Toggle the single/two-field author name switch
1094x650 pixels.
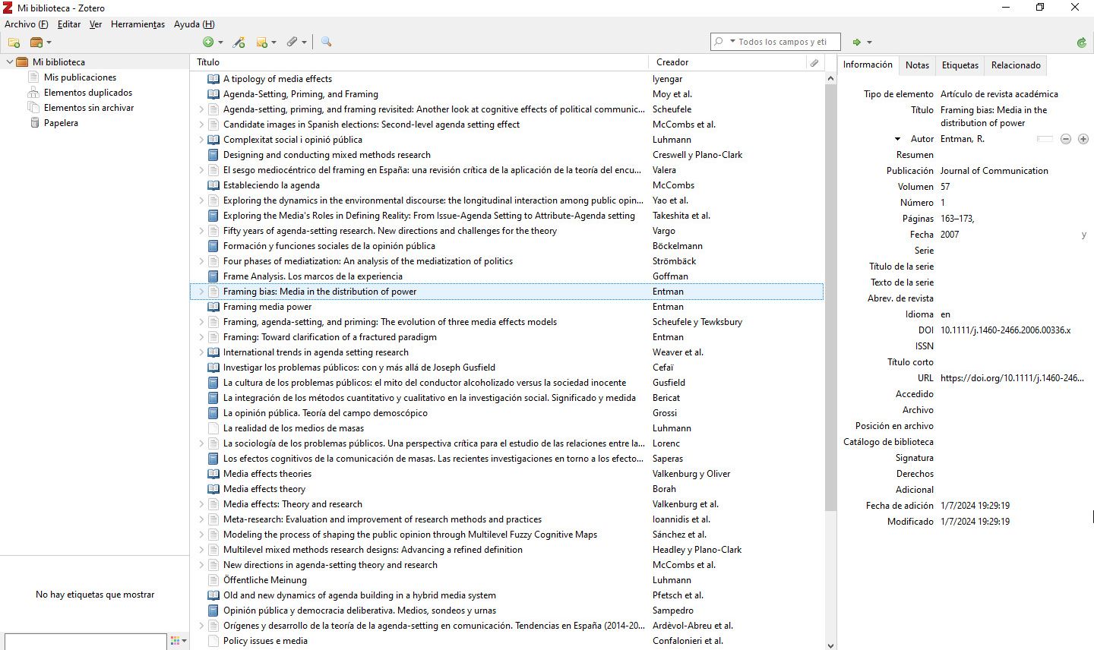[x=1045, y=139]
